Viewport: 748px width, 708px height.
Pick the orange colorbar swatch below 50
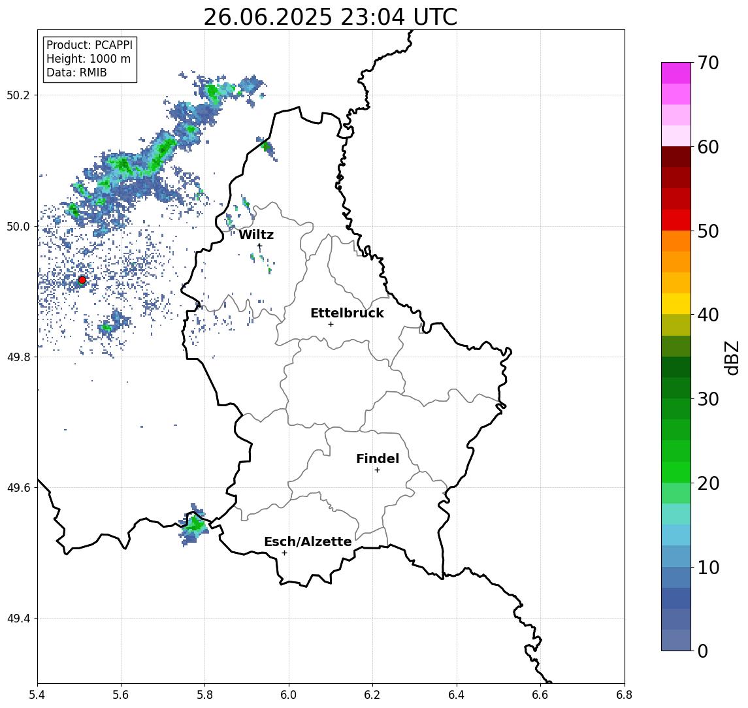point(676,241)
